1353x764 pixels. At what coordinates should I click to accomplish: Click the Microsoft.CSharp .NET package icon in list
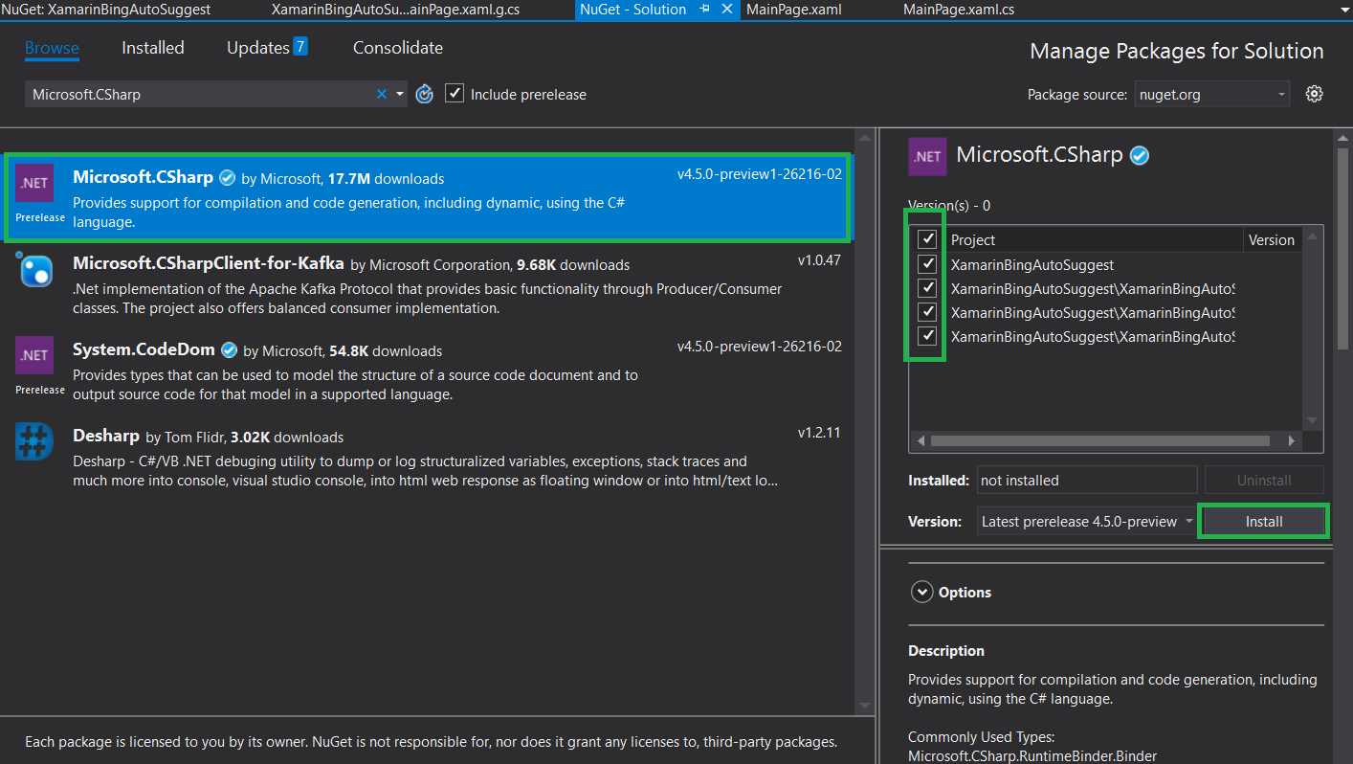tap(34, 183)
